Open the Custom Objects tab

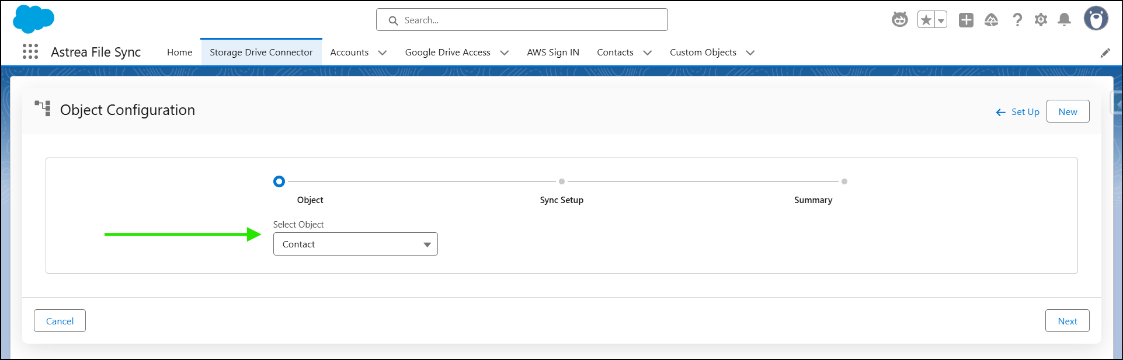click(703, 53)
